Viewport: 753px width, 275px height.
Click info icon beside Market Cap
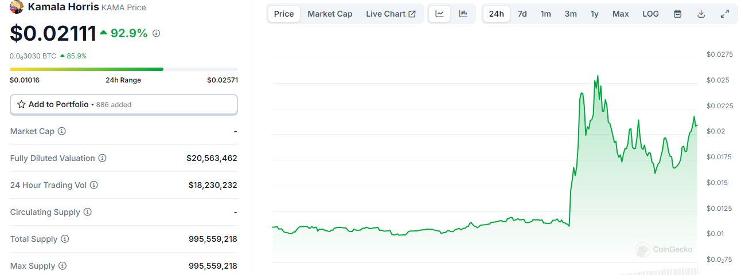(62, 131)
